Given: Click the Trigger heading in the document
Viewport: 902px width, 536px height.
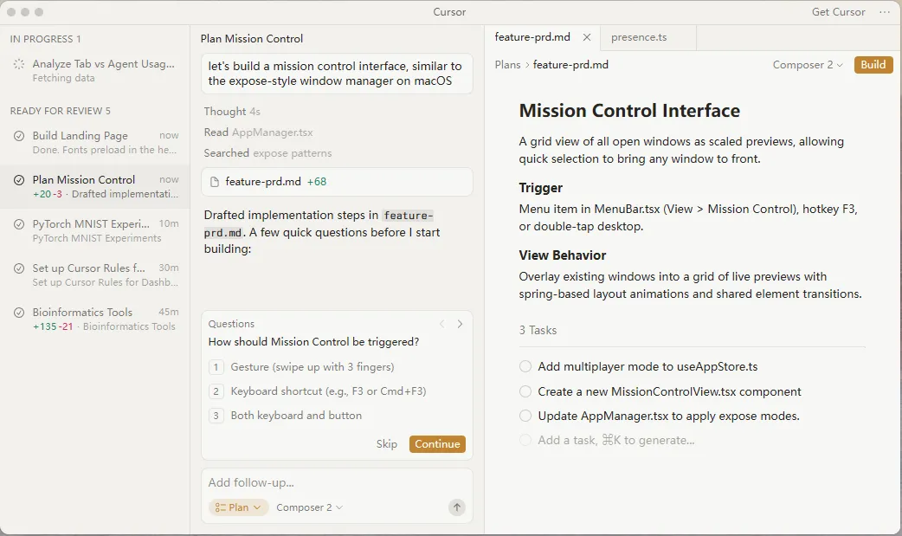Looking at the screenshot, I should coord(541,188).
